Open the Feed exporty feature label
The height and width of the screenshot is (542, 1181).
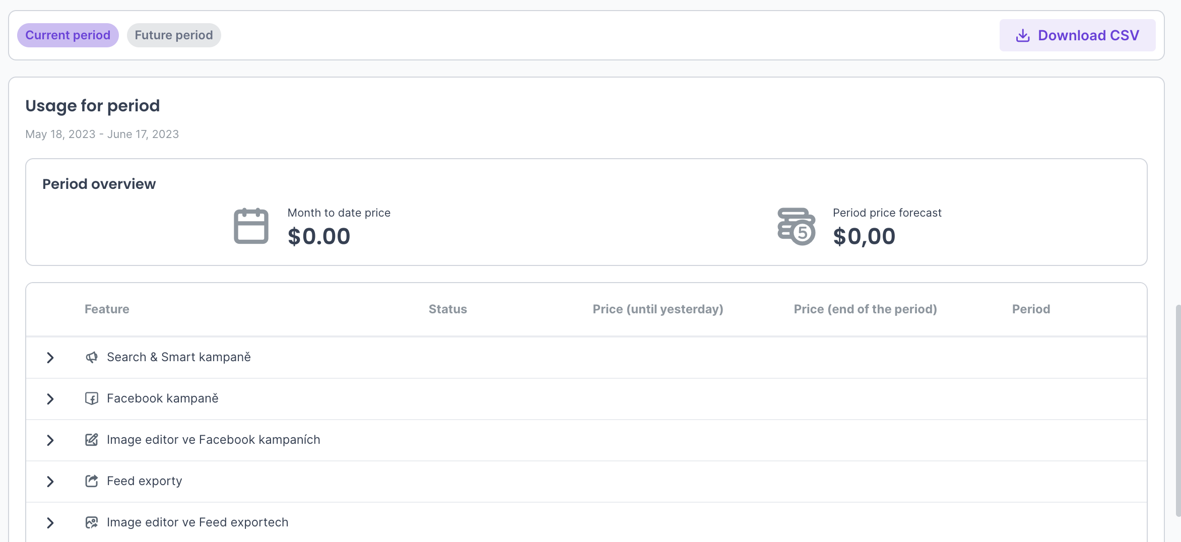pos(144,481)
